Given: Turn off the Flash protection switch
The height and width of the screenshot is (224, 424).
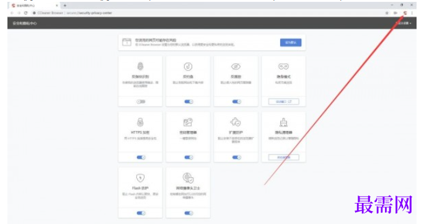Looking at the screenshot, I should coord(141,213).
